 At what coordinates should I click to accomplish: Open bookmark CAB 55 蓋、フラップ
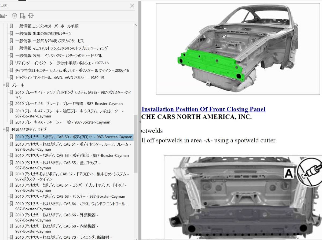[58, 165]
